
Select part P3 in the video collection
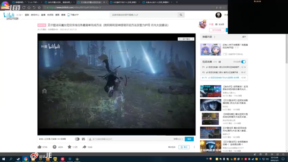pos(224,78)
